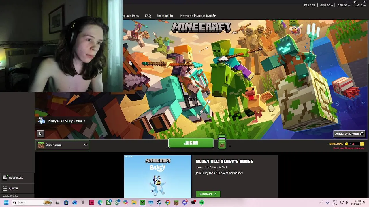Open the pink face app on the taskbar
Screen dimensions: 369x207
[x=92, y=202]
